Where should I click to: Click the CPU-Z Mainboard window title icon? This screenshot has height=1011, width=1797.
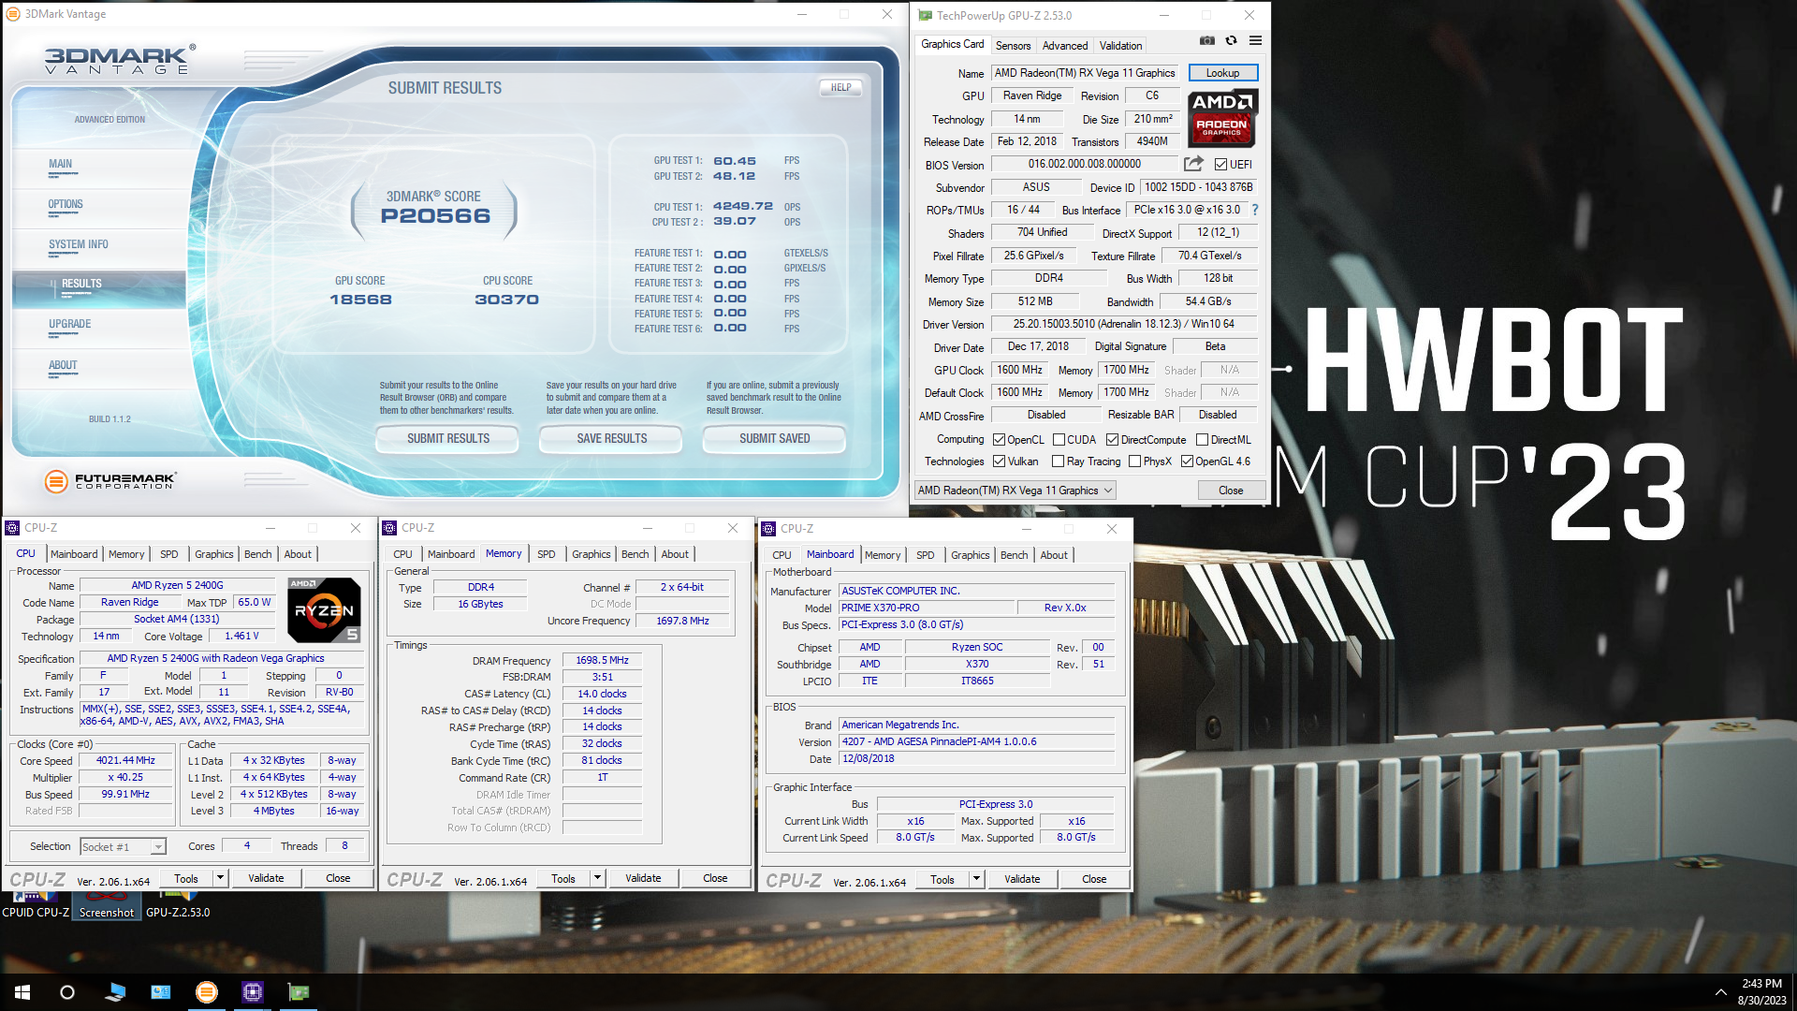click(768, 529)
